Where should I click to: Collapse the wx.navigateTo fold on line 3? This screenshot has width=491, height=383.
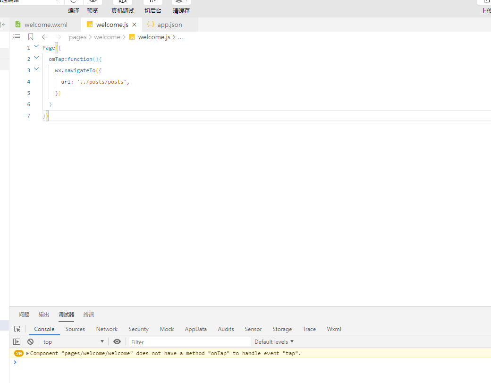[36, 69]
